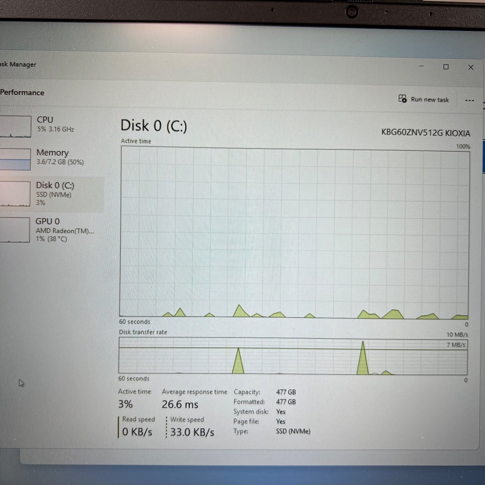The image size is (485, 485).
Task: Click the Write speed label
Action: pos(187,419)
